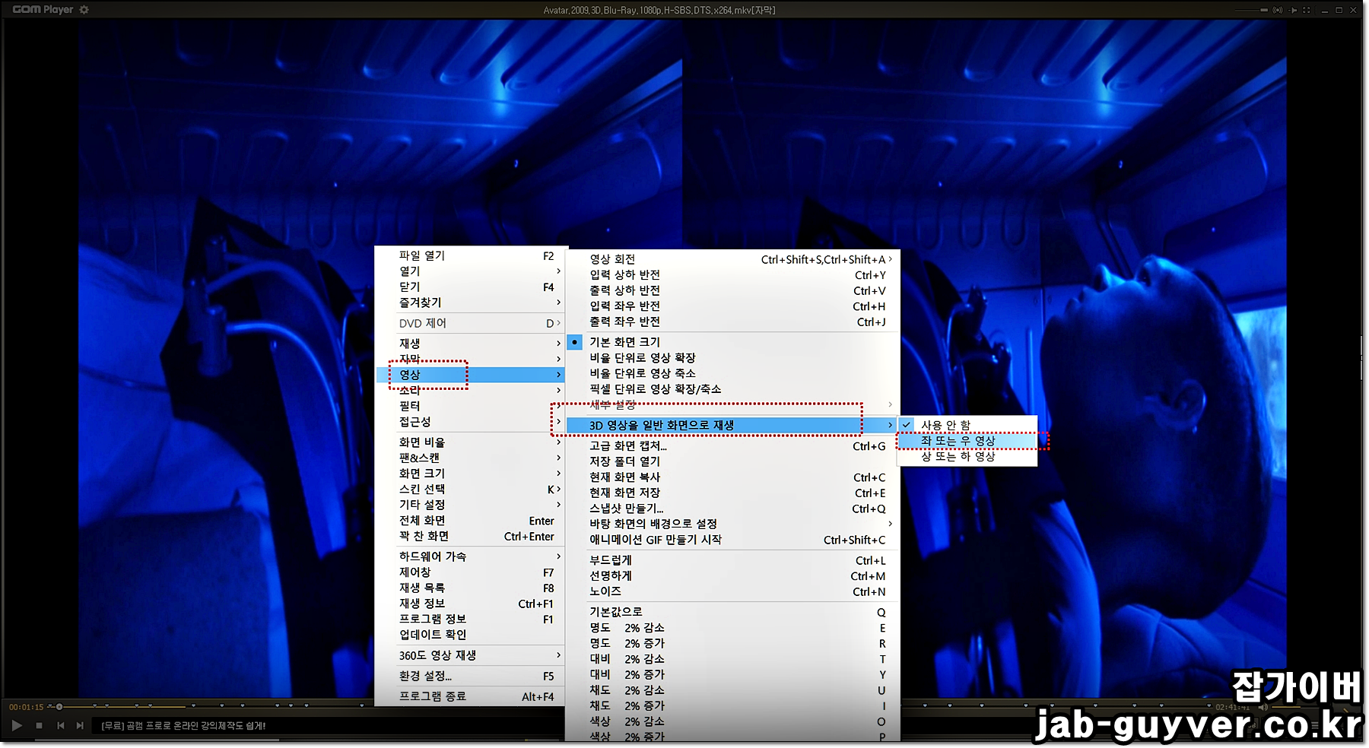
Task: Open '재생 목록' (F8)
Action: point(470,588)
